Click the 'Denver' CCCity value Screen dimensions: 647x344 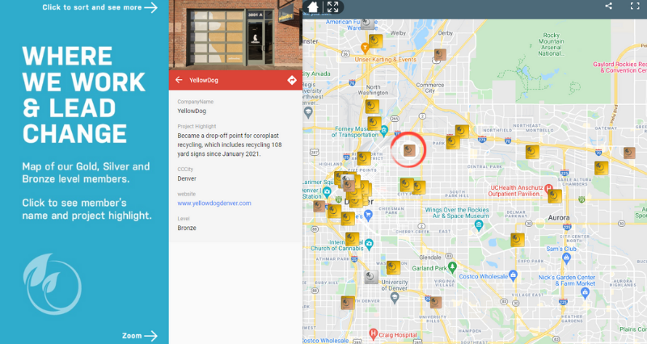click(187, 178)
